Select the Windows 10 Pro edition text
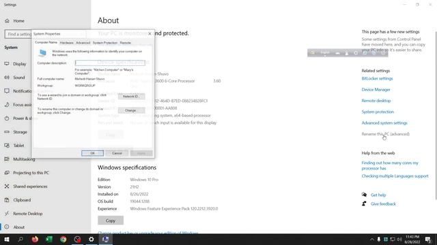The height and width of the screenshot is (245, 437). [x=144, y=180]
